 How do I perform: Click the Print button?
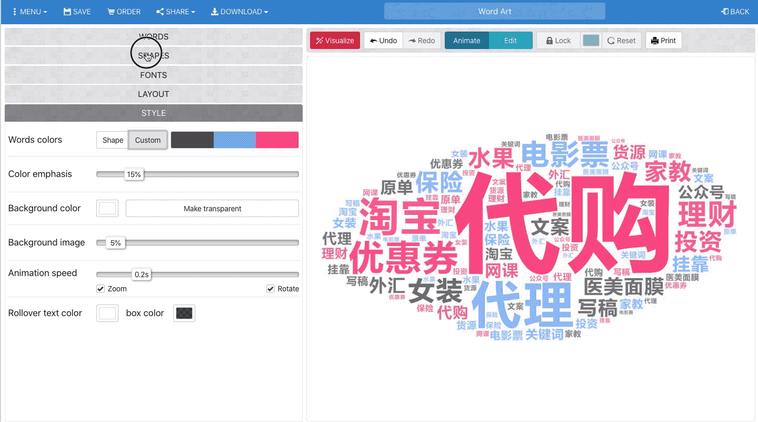coord(664,41)
